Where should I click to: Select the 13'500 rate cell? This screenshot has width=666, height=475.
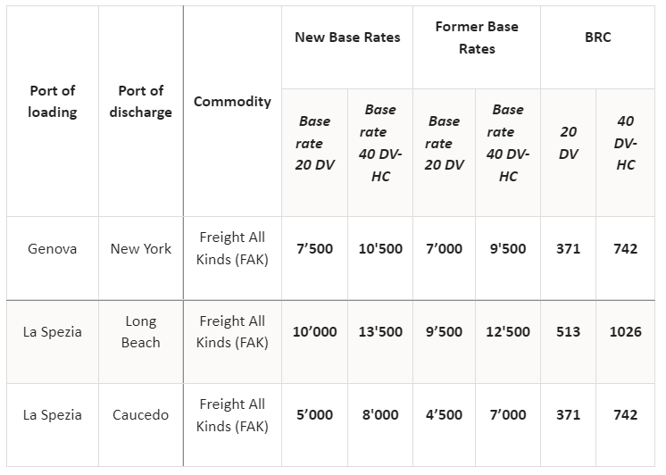pos(380,331)
